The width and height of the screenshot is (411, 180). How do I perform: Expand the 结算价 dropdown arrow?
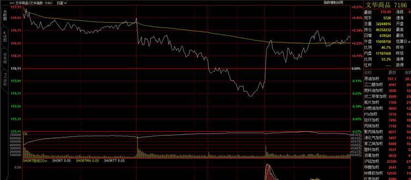[409, 42]
